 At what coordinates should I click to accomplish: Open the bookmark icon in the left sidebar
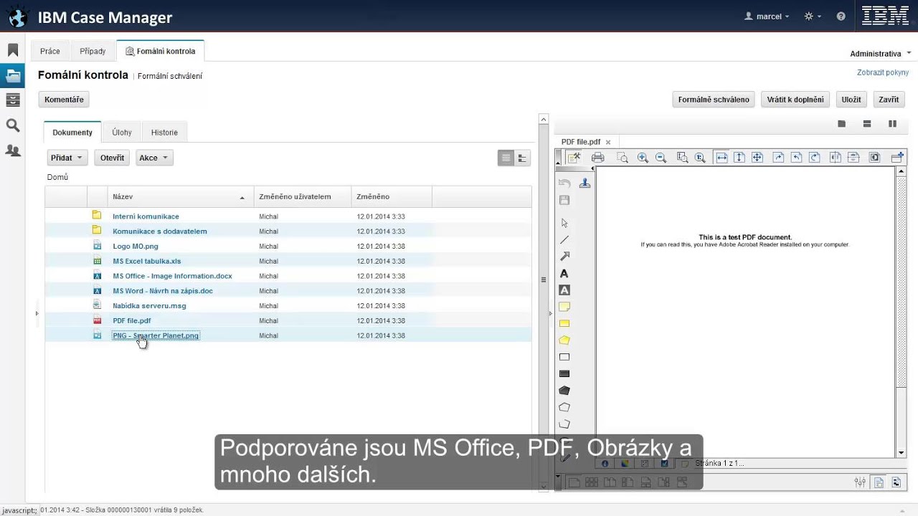coord(13,50)
